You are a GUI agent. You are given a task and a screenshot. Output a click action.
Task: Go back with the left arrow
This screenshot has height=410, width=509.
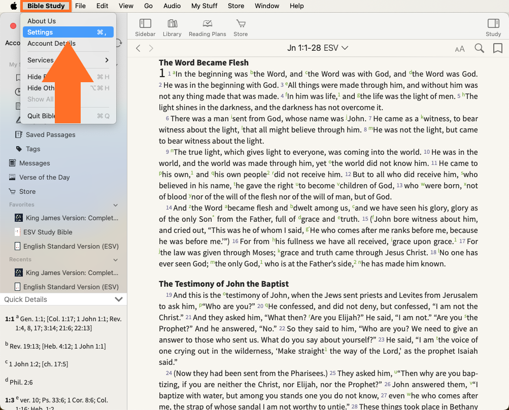138,48
